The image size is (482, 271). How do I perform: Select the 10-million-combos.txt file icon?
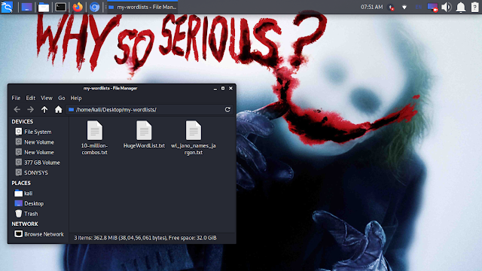(x=95, y=130)
